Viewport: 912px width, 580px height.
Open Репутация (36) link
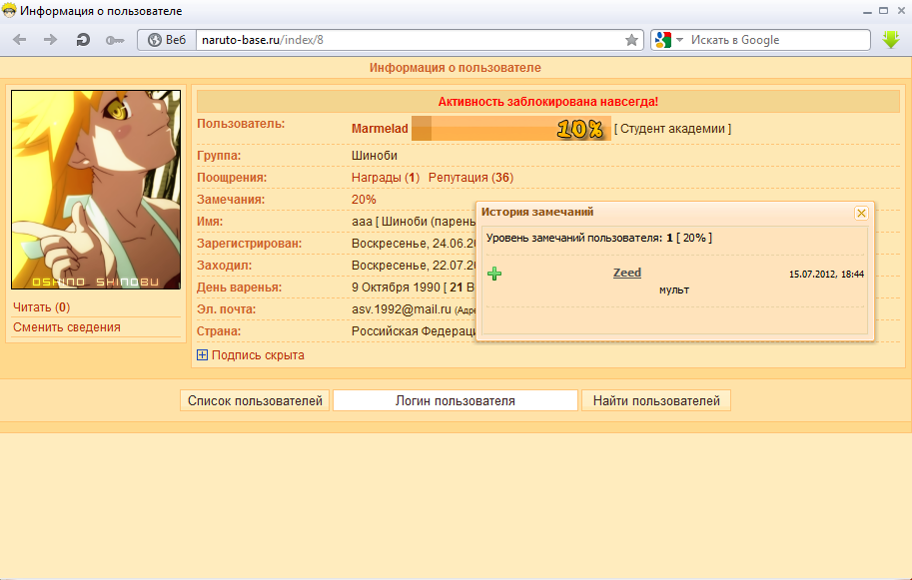pos(470,178)
